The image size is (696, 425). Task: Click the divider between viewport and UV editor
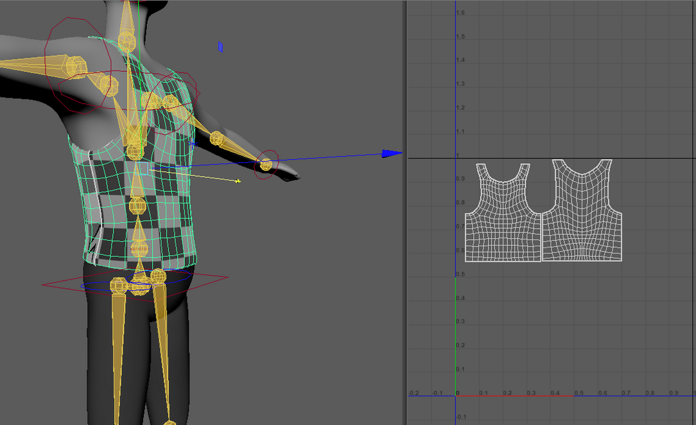coord(405,212)
